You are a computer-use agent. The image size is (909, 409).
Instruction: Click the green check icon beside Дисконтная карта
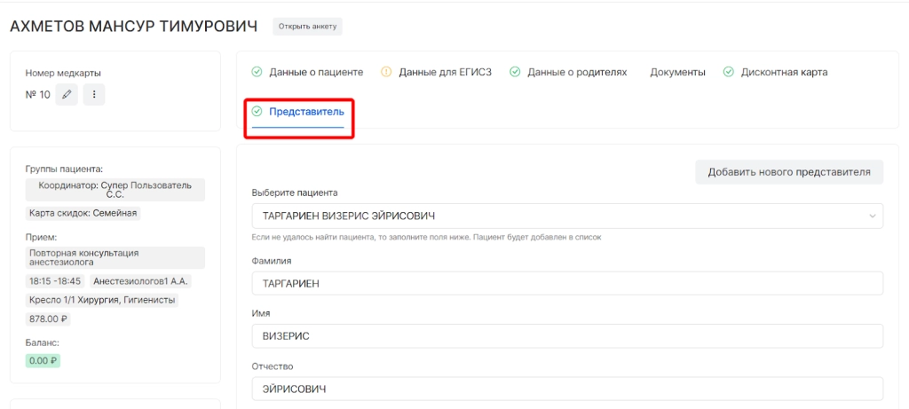[729, 72]
